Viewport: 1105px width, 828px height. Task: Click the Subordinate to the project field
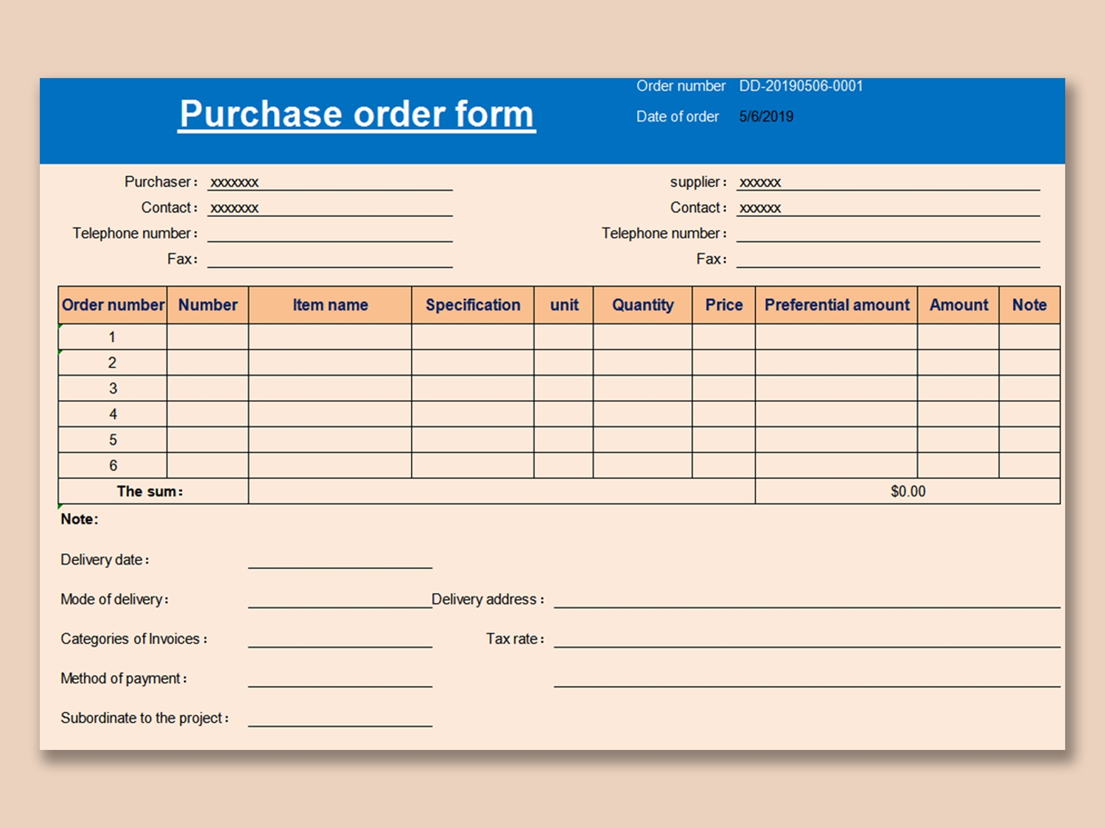[x=340, y=718]
